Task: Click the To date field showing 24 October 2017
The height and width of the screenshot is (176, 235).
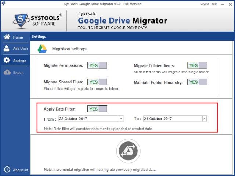Action: click(x=175, y=119)
